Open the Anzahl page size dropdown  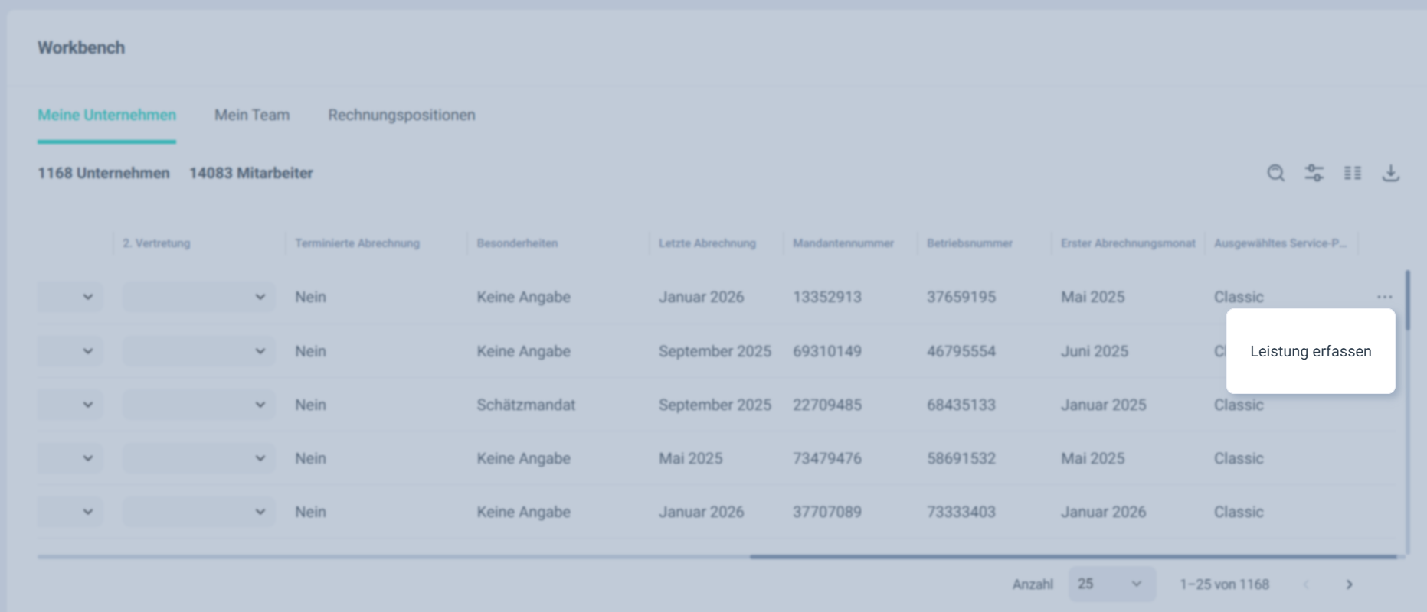point(1111,584)
